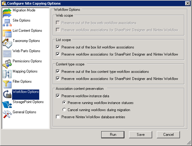192x146 pixels.
Task: Click the Run button
Action: coord(113,135)
